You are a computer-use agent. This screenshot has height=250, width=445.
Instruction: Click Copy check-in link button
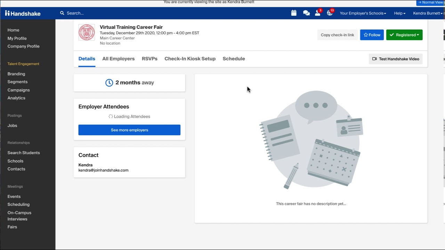tap(337, 35)
